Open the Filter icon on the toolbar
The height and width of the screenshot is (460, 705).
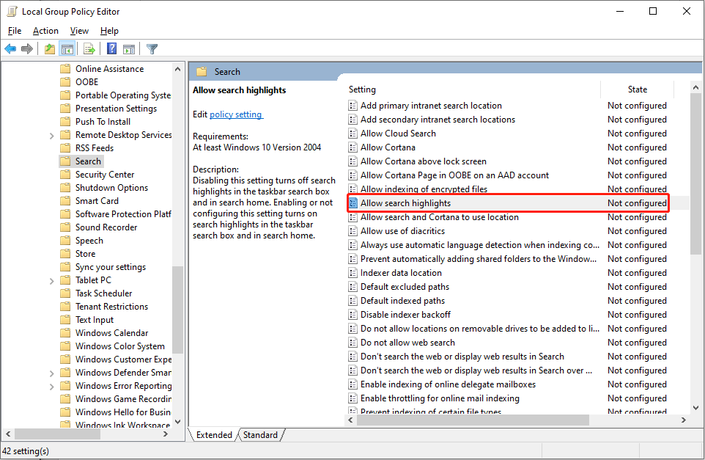152,48
